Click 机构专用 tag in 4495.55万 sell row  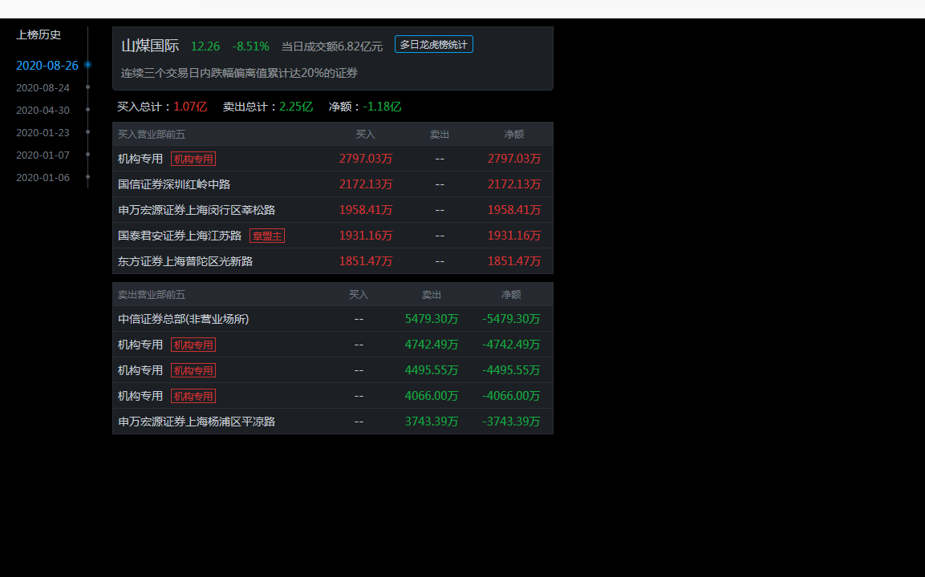click(x=193, y=371)
